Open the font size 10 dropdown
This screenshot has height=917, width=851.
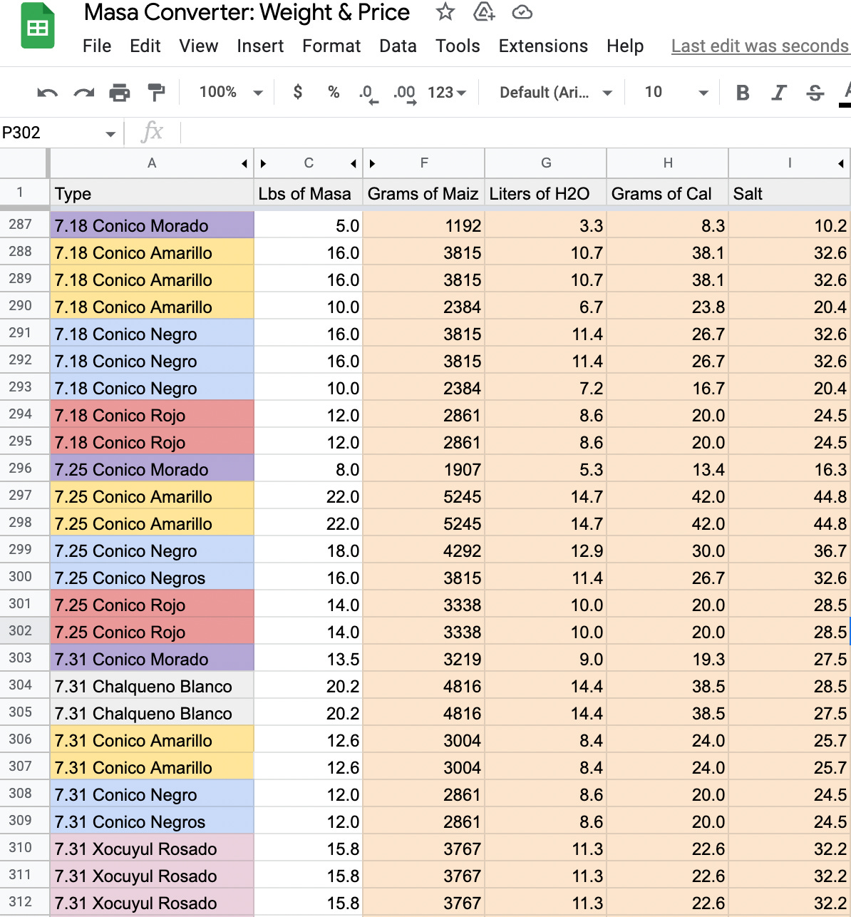pyautogui.click(x=676, y=92)
